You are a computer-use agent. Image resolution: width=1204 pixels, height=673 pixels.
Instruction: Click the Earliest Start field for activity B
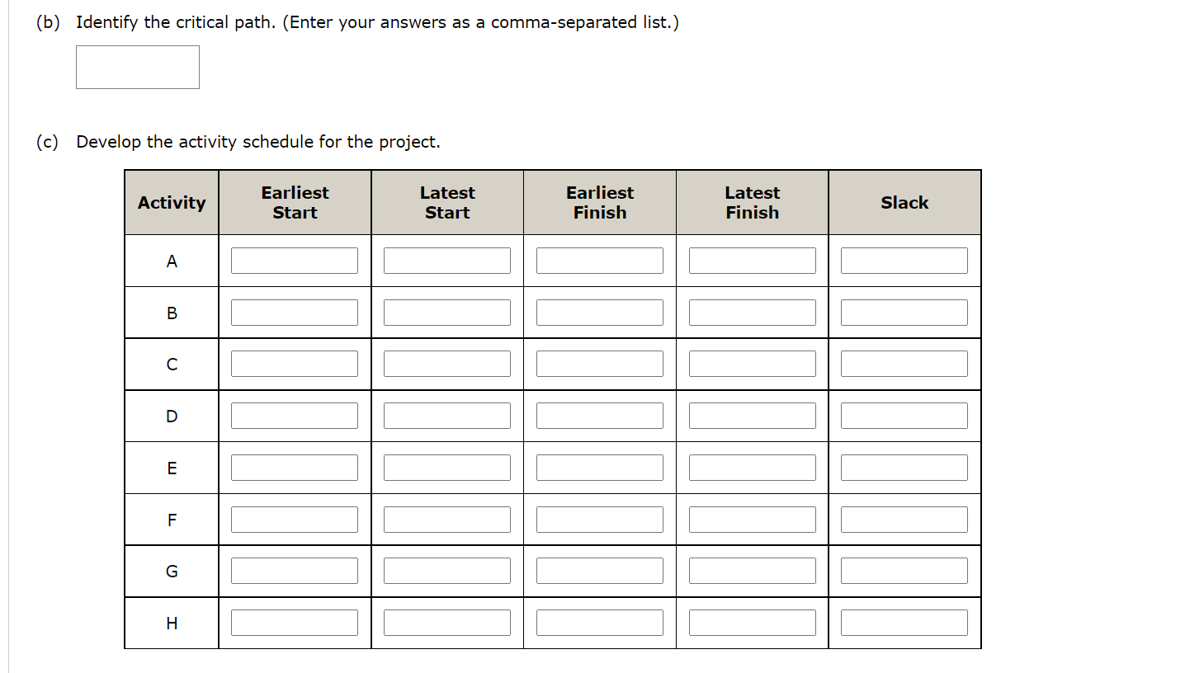pos(295,312)
